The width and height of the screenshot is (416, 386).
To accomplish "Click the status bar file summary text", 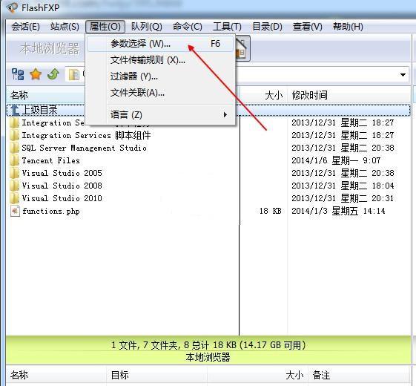I will (x=208, y=345).
